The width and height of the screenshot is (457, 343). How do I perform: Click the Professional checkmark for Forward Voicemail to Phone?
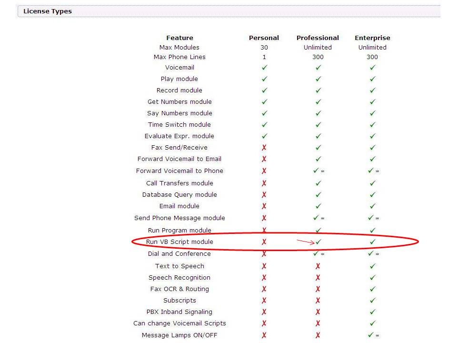tap(316, 171)
